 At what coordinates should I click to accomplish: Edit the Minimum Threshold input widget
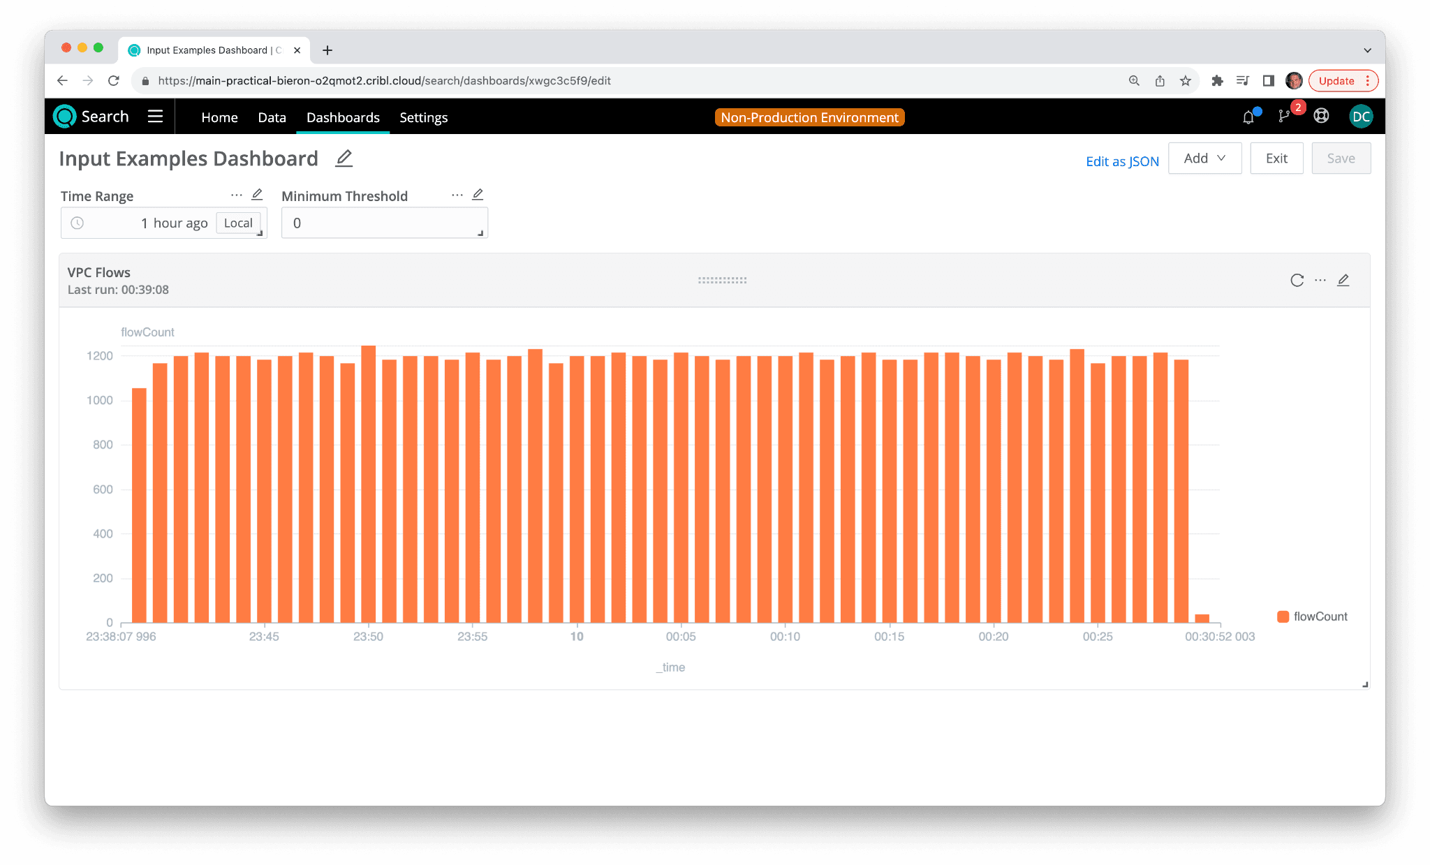478,195
